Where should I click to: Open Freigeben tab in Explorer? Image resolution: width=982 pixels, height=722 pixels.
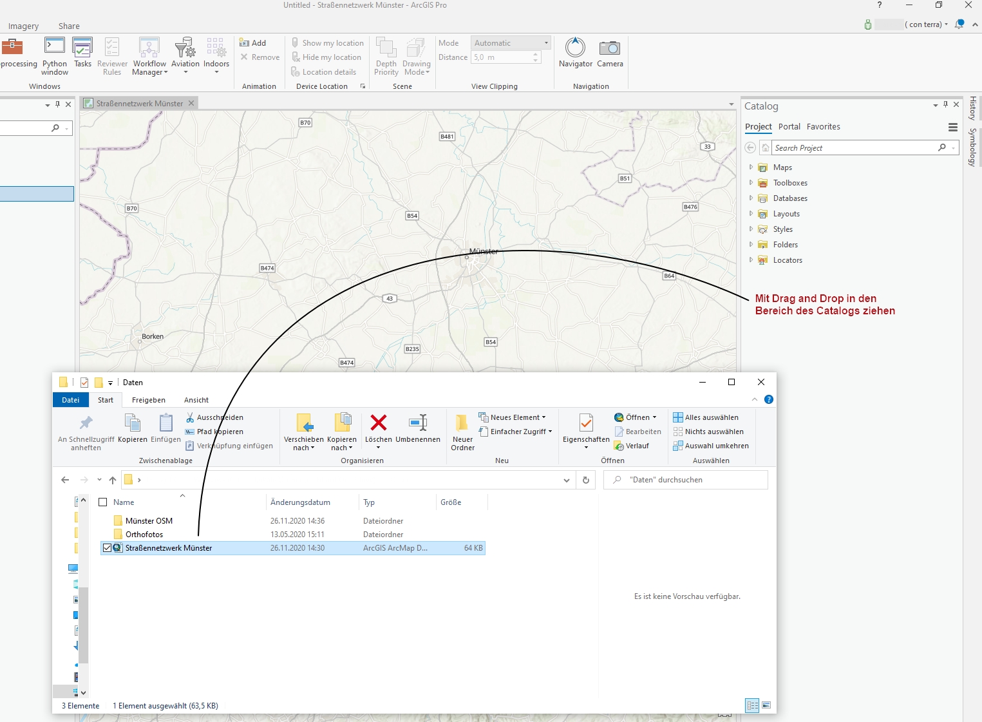click(149, 400)
